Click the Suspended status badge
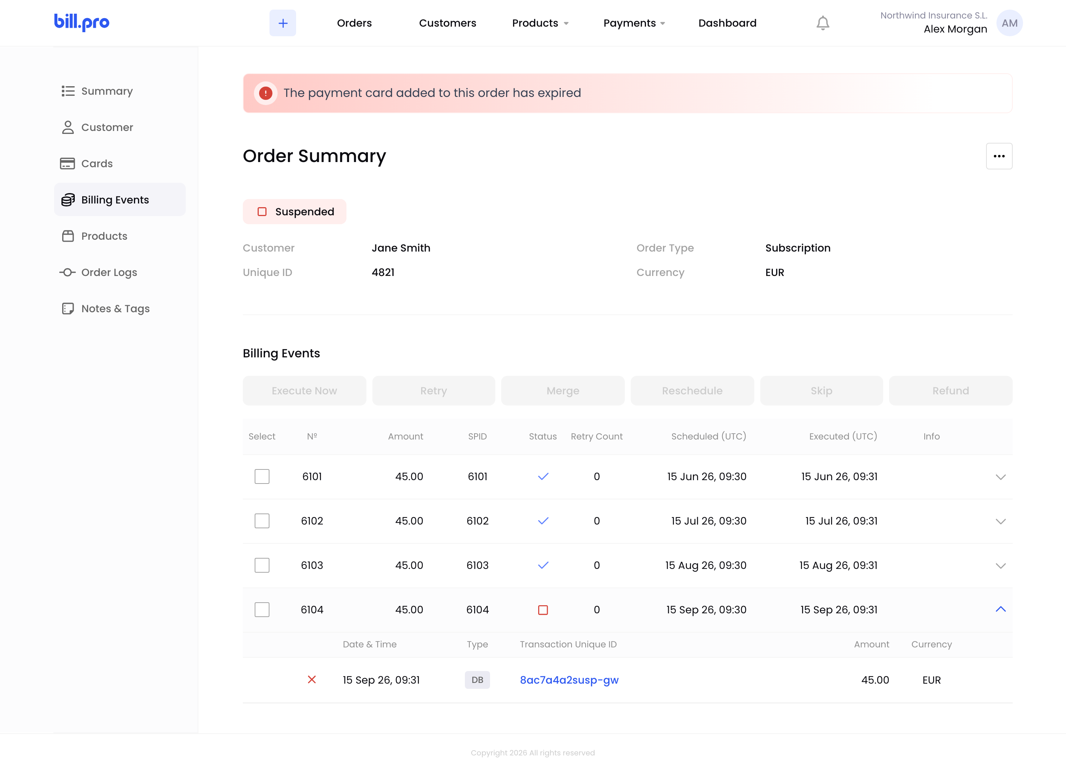Screen dimensions: 1066x768 pyautogui.click(x=295, y=212)
